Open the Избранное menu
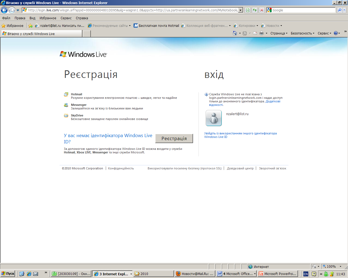Image resolution: width=348 pixels, height=278 pixels. click(48, 18)
